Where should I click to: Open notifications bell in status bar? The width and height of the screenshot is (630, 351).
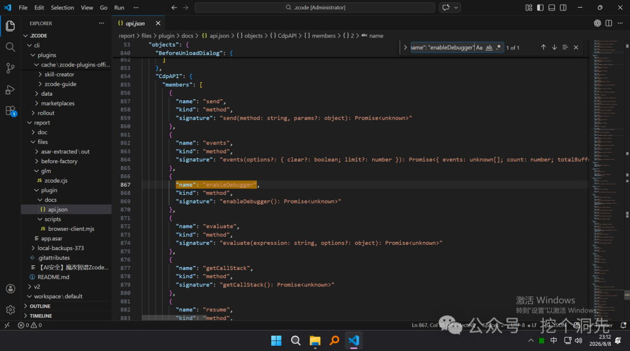[x=623, y=325]
